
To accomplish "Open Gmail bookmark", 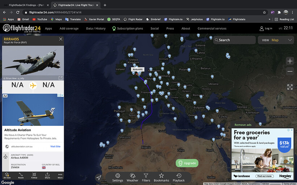I will point(23,19).
